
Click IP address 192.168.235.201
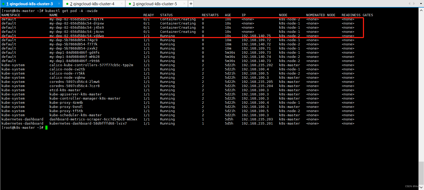click(257, 124)
